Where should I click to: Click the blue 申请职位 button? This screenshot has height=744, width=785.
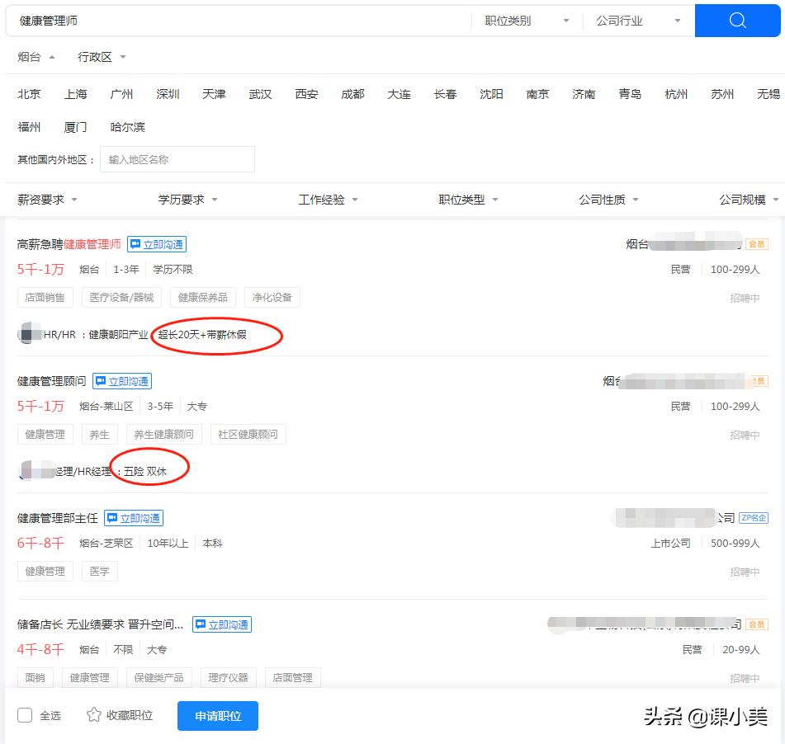(217, 715)
